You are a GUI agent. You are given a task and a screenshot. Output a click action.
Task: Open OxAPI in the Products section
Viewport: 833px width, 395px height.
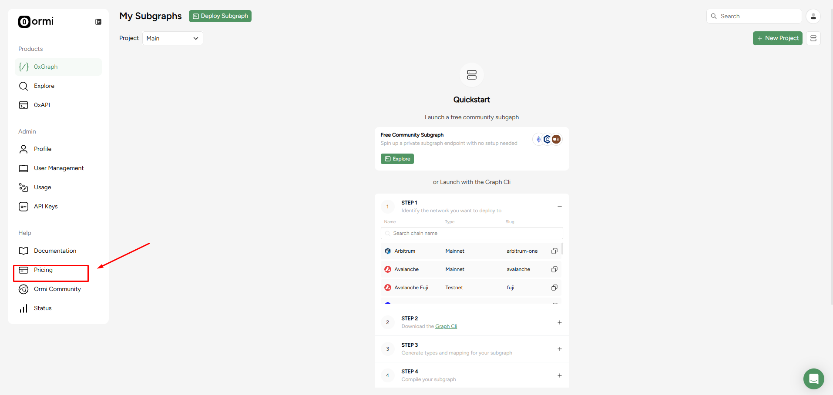(x=41, y=105)
